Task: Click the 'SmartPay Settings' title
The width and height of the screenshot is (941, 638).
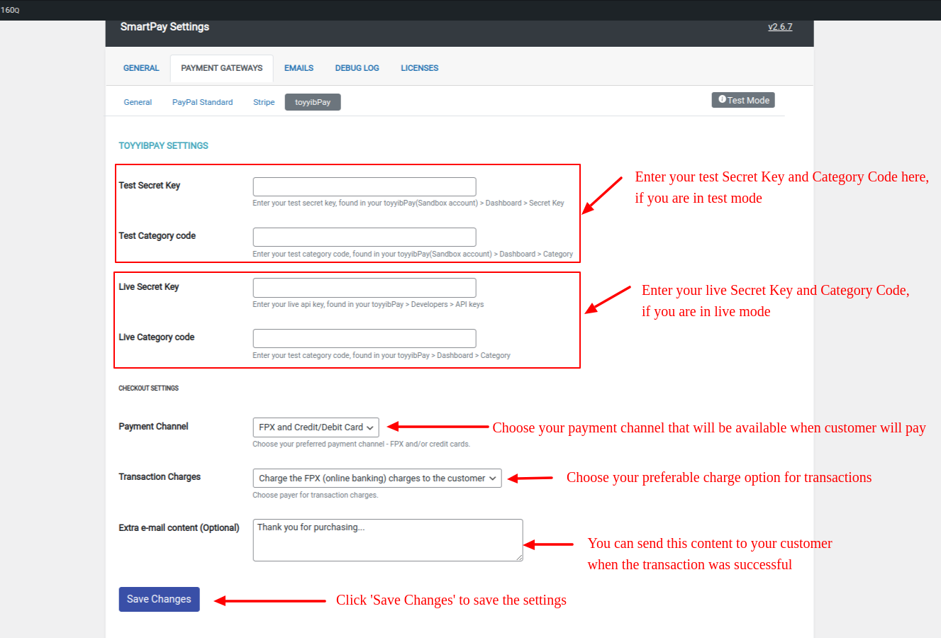Action: tap(165, 27)
